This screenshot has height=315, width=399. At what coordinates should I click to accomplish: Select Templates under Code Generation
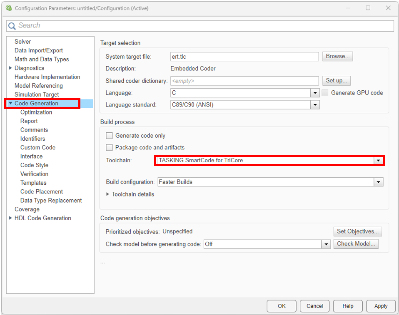coord(33,183)
